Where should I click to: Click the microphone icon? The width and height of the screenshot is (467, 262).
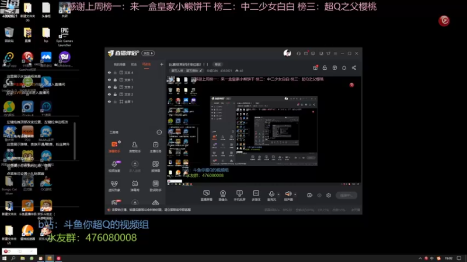tap(271, 194)
